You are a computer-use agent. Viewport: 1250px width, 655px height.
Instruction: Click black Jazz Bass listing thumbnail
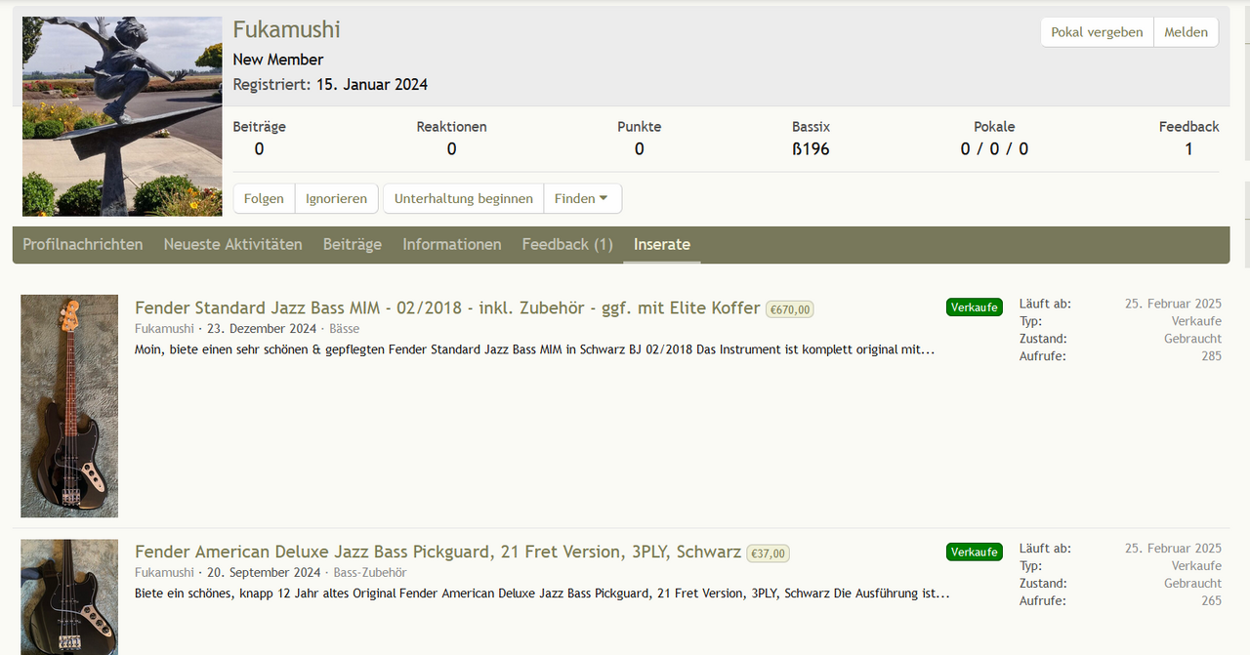click(69, 406)
